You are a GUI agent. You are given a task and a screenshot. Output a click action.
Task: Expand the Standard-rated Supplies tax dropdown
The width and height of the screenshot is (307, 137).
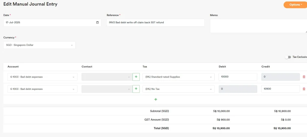tap(178, 77)
